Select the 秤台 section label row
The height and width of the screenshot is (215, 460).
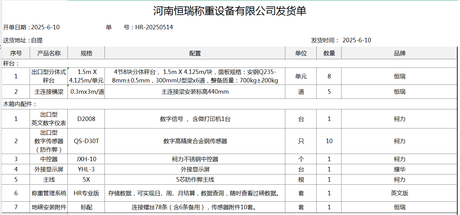tap(11, 63)
